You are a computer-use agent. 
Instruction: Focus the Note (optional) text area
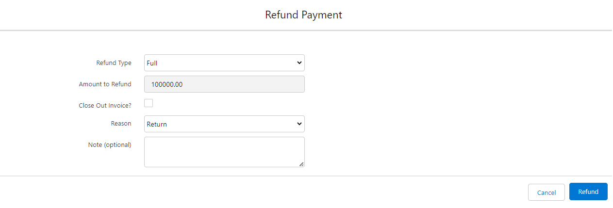pyautogui.click(x=224, y=152)
